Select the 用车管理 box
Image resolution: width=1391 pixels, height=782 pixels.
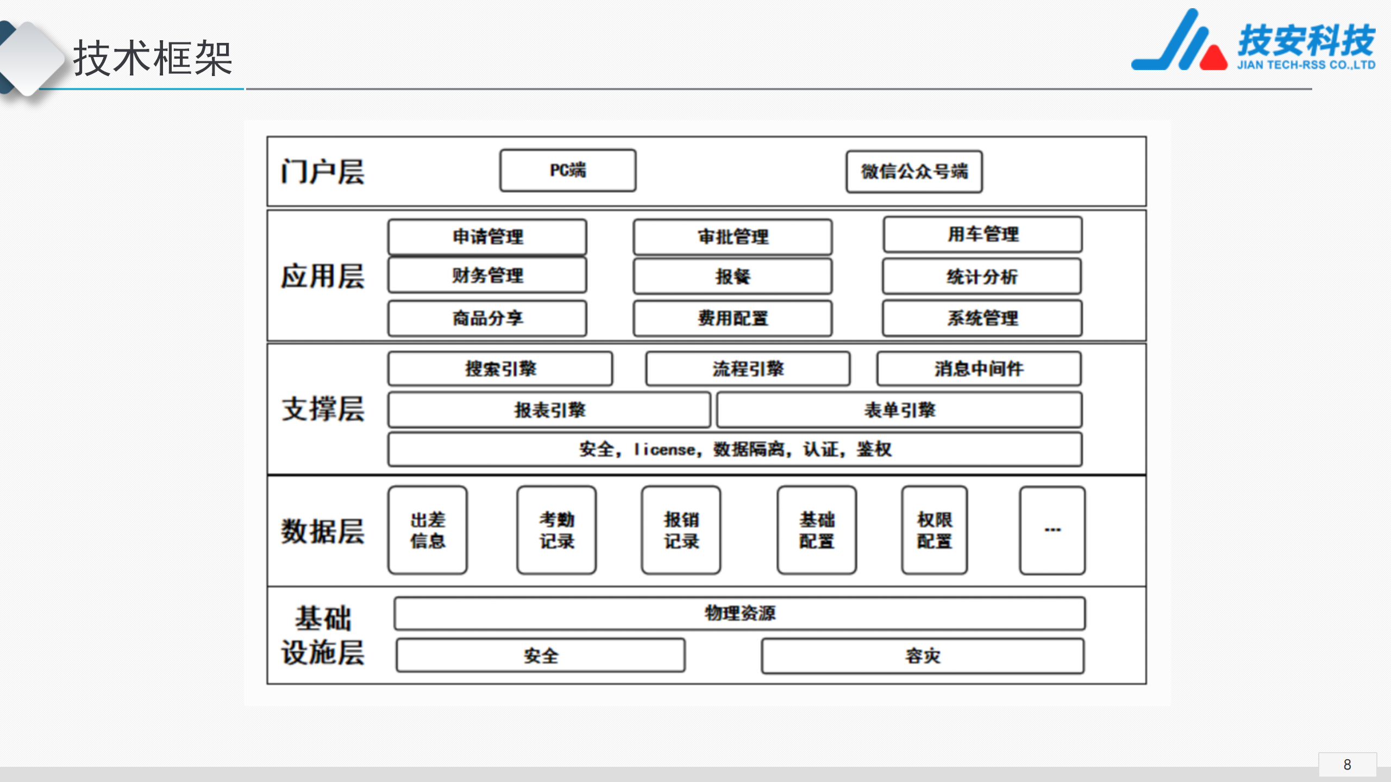[x=982, y=235]
